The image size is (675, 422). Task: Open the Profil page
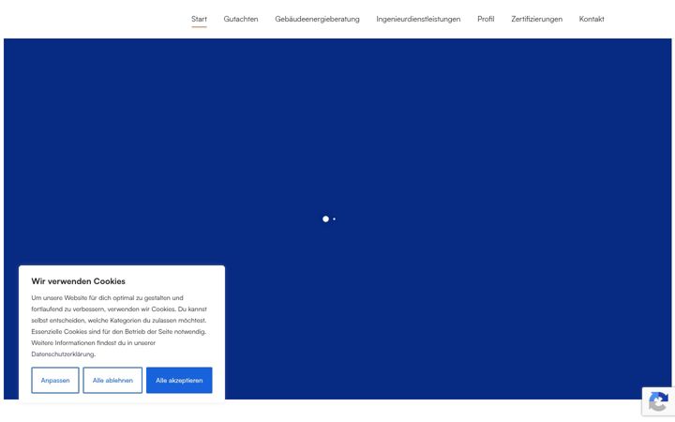[486, 19]
